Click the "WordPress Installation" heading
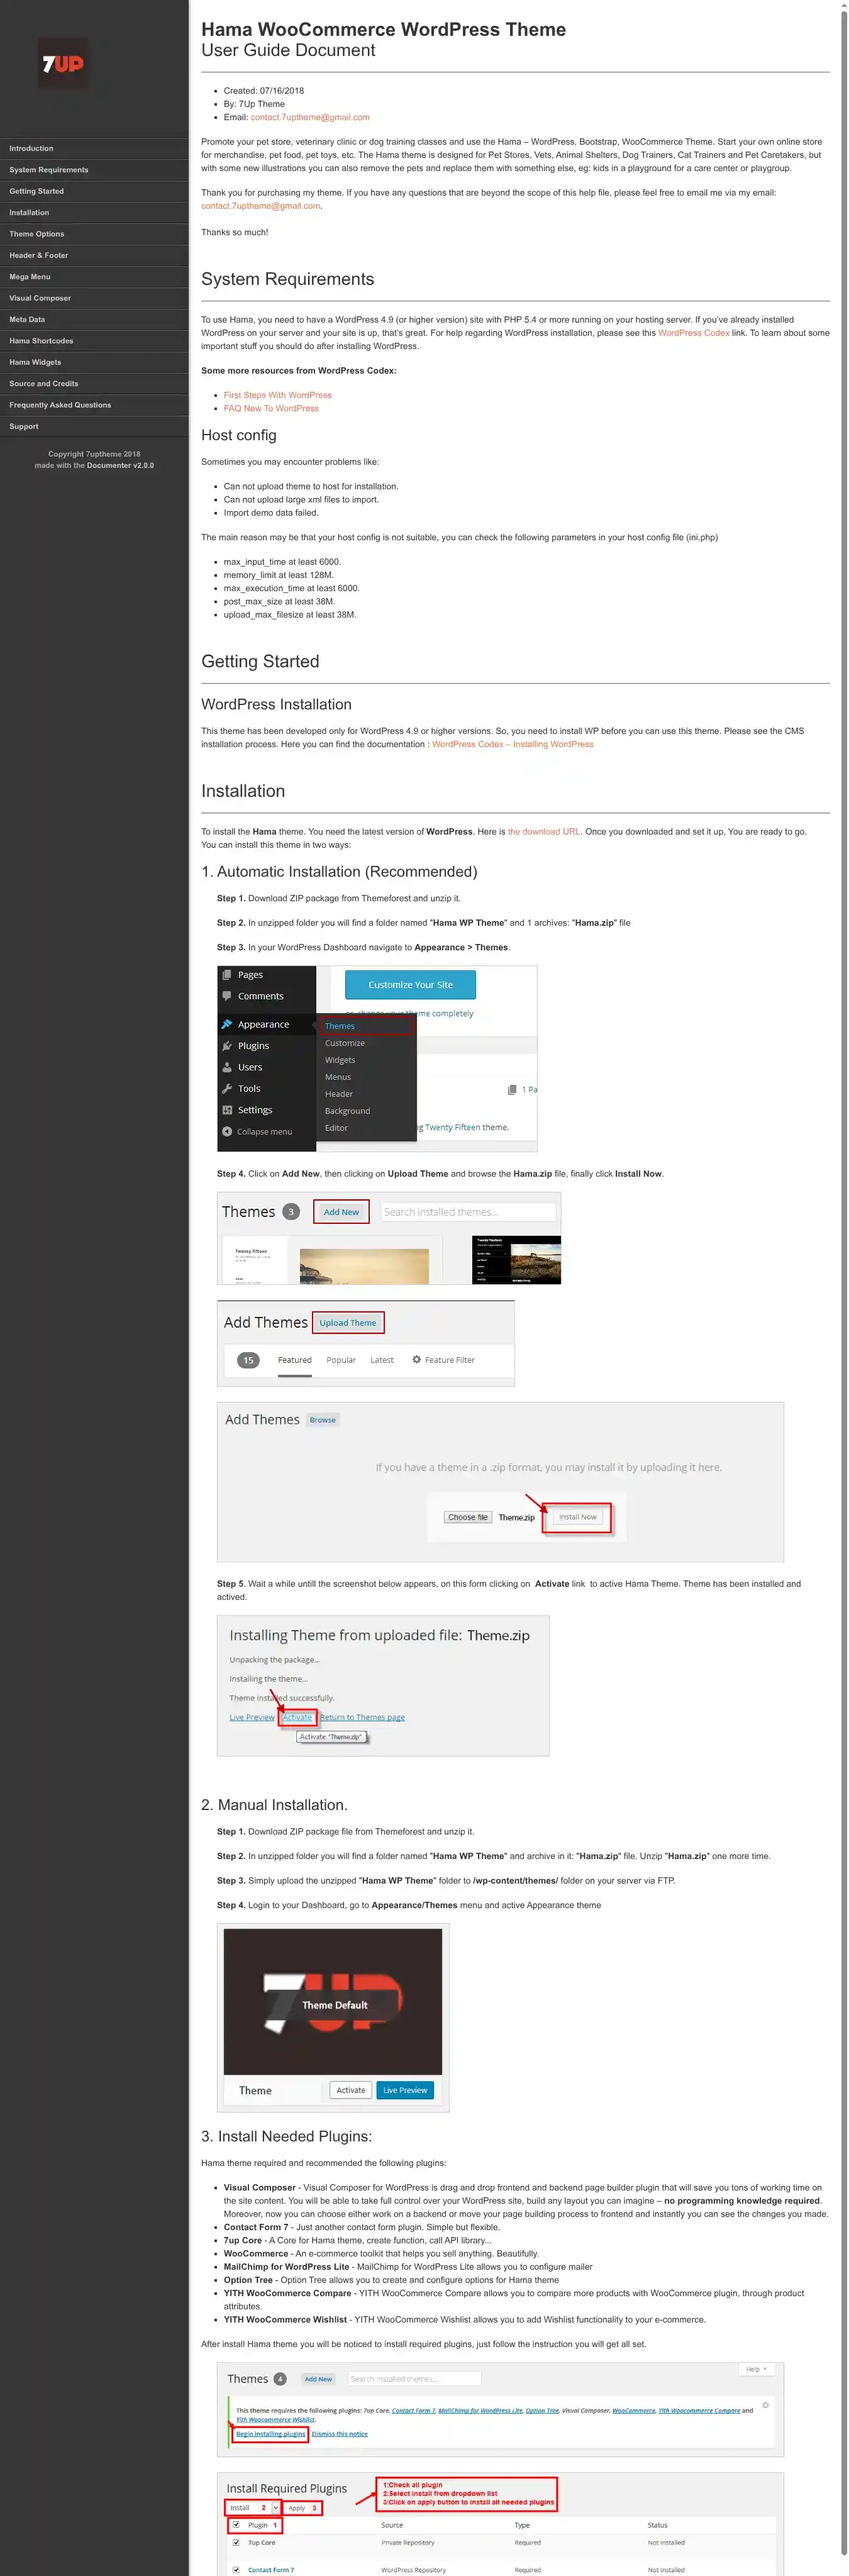The height and width of the screenshot is (2576, 849). pos(276,705)
